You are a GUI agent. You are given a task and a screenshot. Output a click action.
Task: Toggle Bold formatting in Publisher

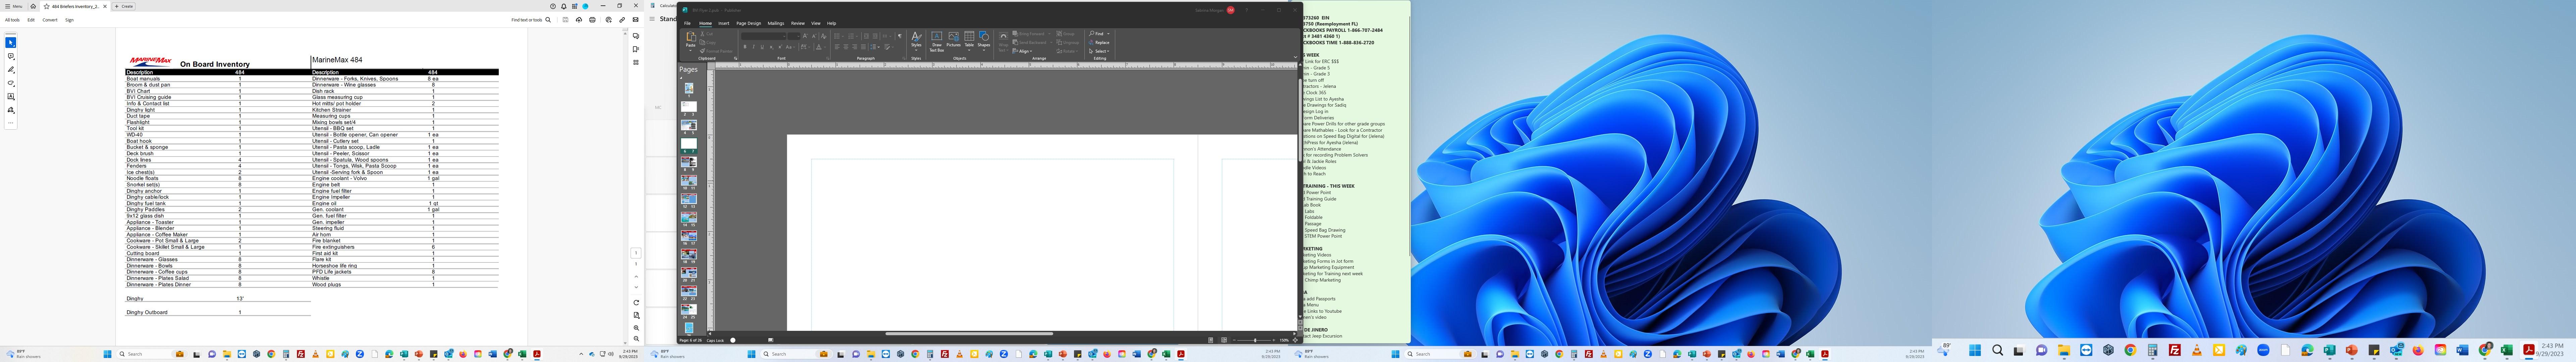pyautogui.click(x=745, y=47)
